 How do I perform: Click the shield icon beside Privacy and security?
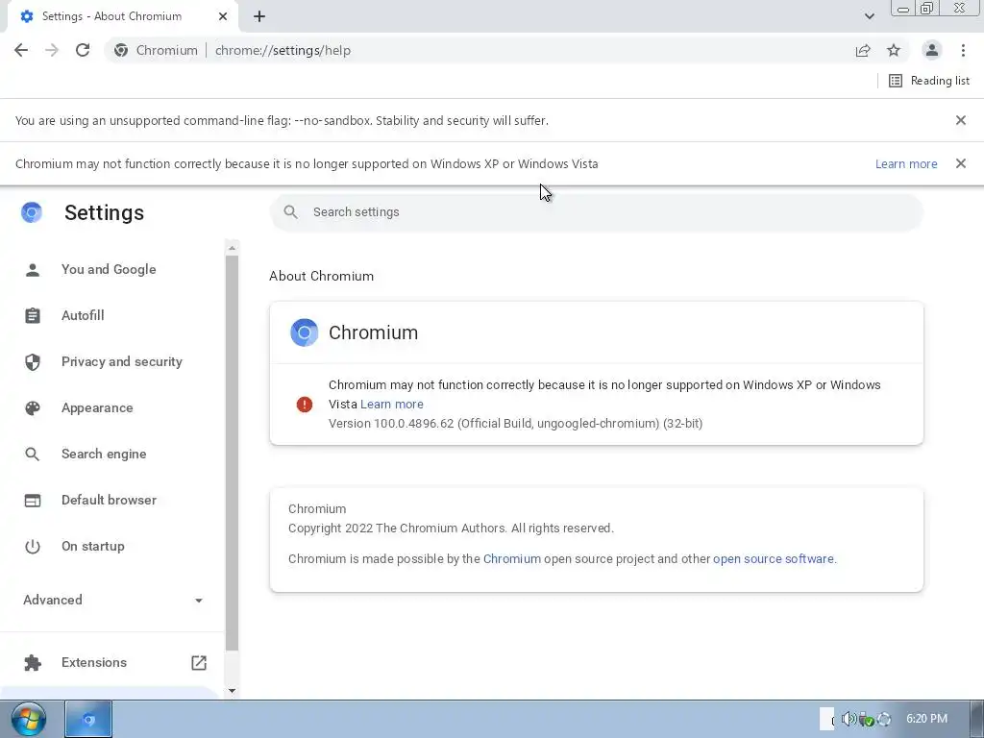32,362
